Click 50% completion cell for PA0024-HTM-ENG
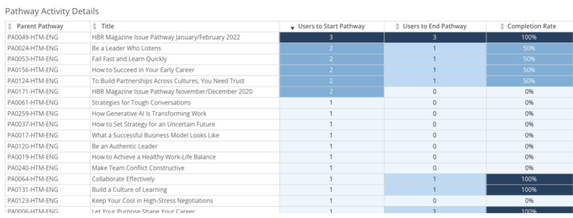 pyautogui.click(x=529, y=48)
